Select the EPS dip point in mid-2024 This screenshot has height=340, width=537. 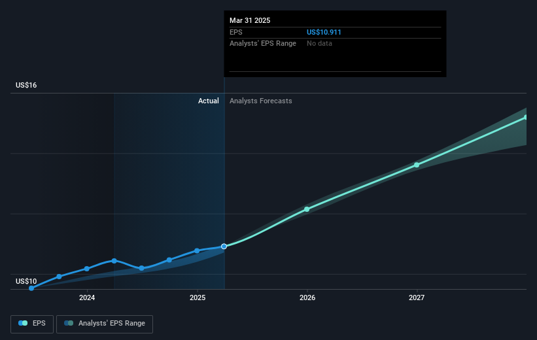click(x=141, y=268)
